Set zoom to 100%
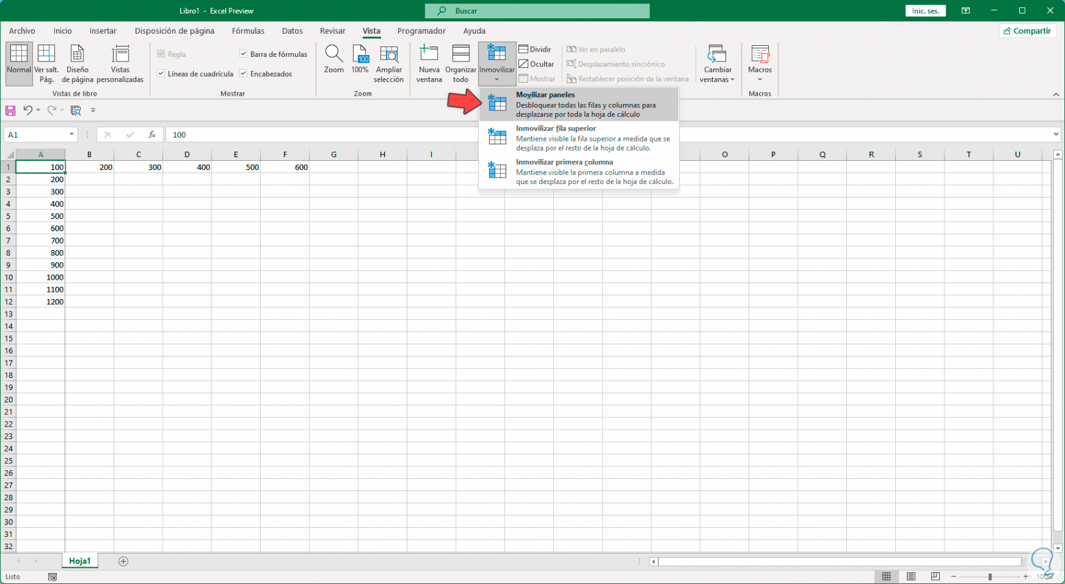The height and width of the screenshot is (584, 1065). click(x=360, y=59)
